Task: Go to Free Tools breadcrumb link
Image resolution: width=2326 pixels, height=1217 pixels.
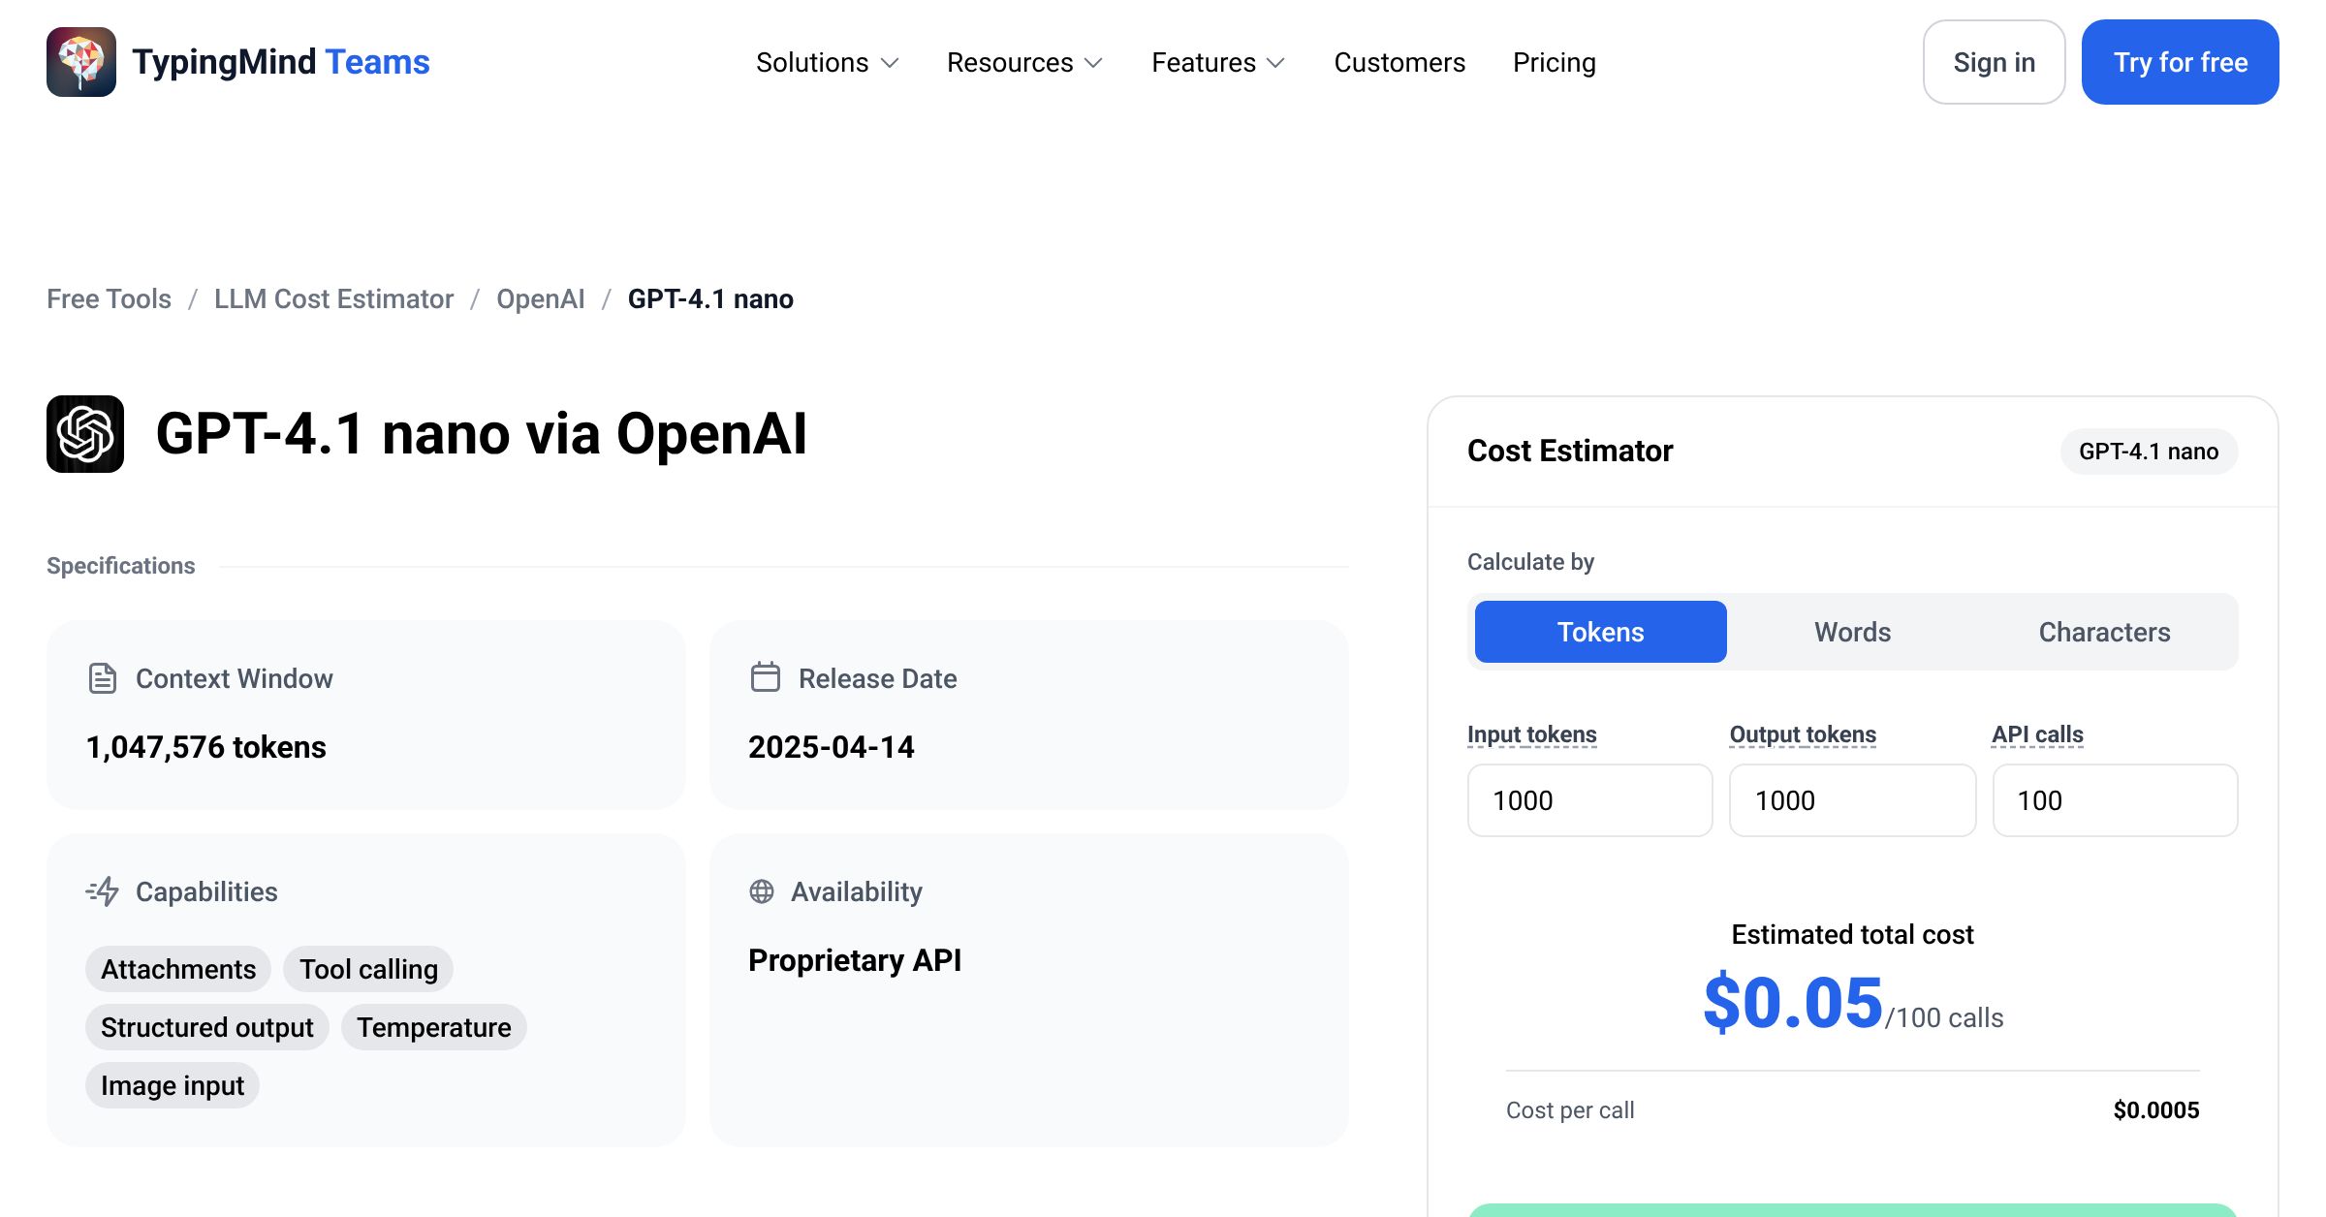Action: click(x=109, y=298)
